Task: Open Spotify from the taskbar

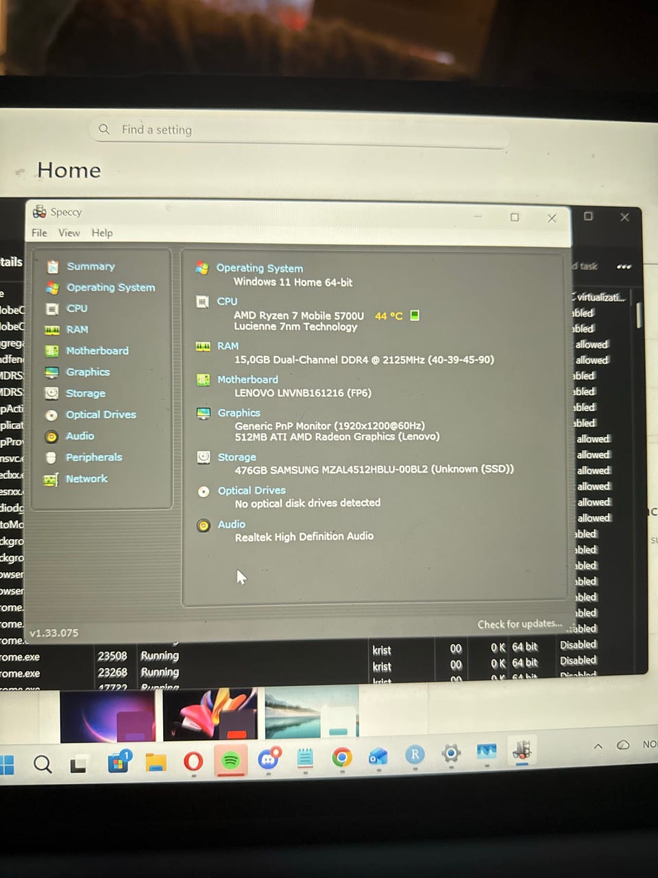Action: point(231,760)
